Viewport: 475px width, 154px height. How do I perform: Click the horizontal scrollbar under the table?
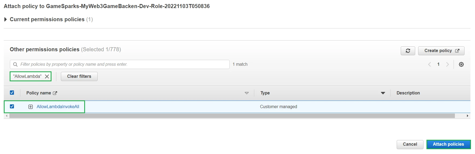pos(232,116)
